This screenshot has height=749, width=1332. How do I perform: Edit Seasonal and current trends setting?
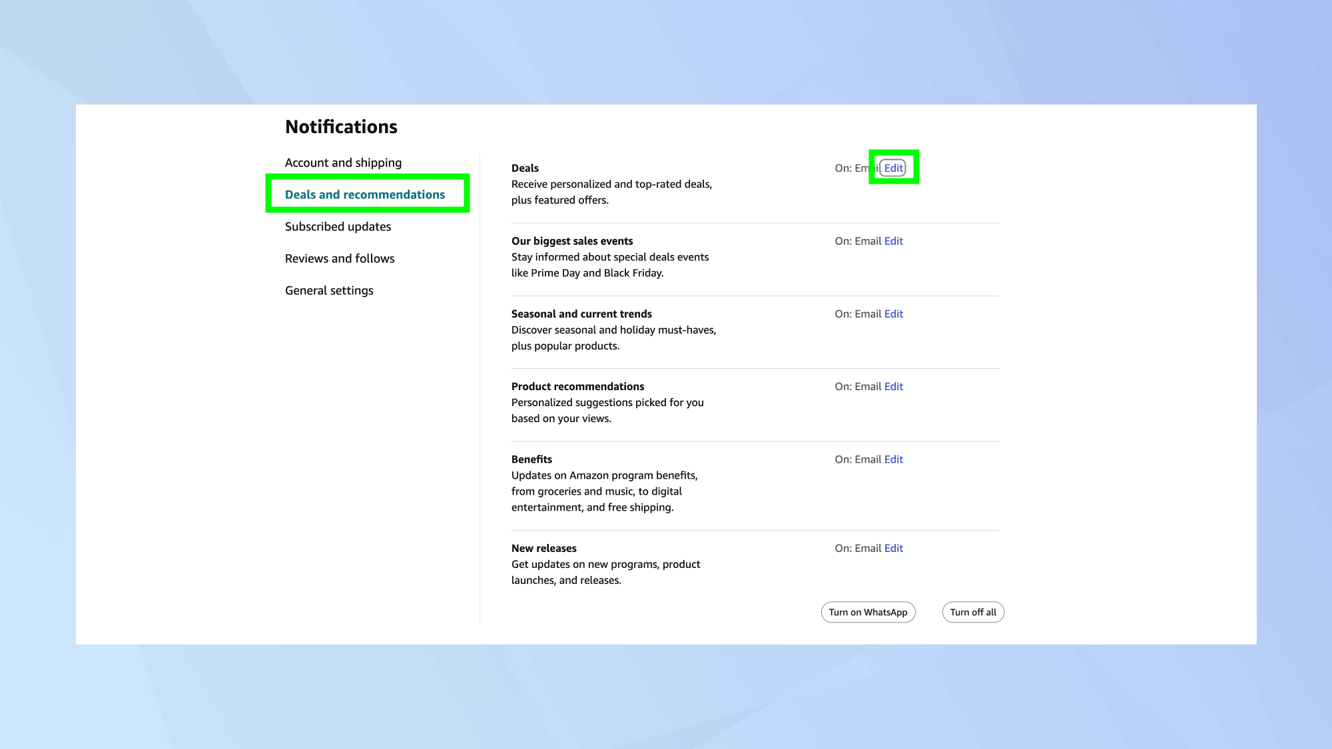pos(893,314)
